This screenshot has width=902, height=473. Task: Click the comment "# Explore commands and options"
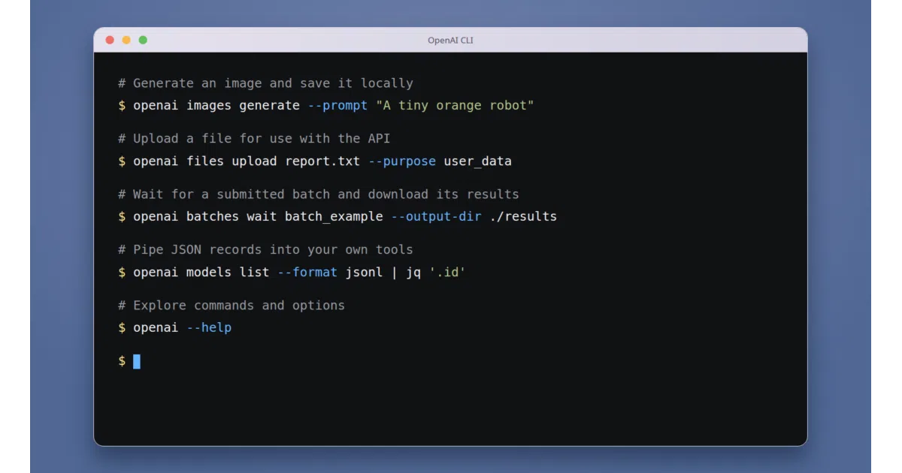click(x=232, y=306)
